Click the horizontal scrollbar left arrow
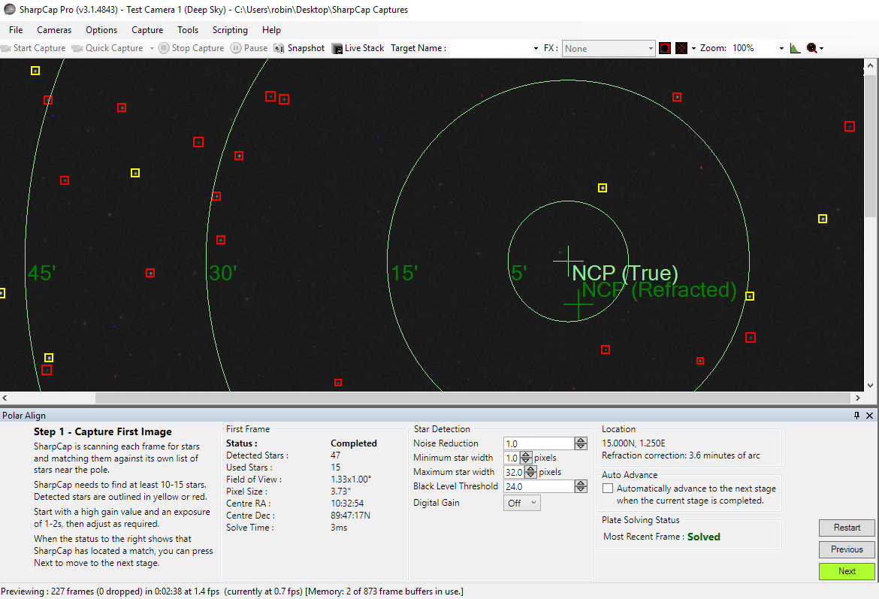The height and width of the screenshot is (599, 879). 5,398
